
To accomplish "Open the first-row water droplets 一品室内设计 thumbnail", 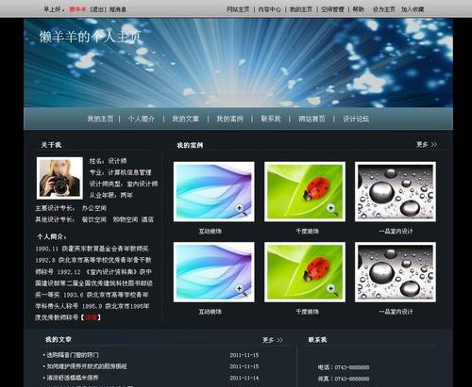I will click(396, 191).
